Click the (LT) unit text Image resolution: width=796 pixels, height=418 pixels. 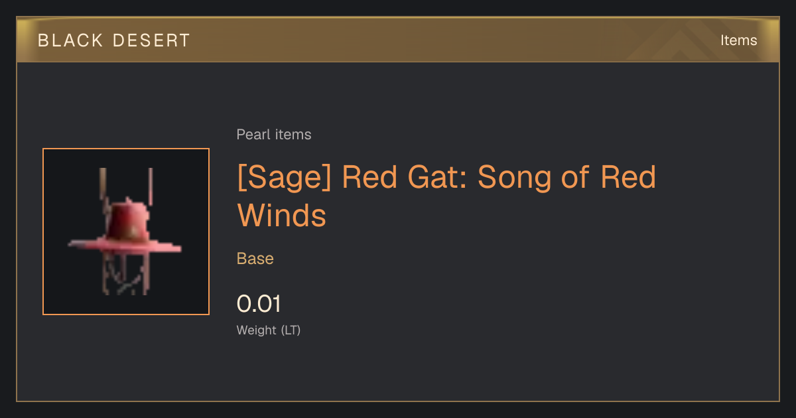point(291,330)
